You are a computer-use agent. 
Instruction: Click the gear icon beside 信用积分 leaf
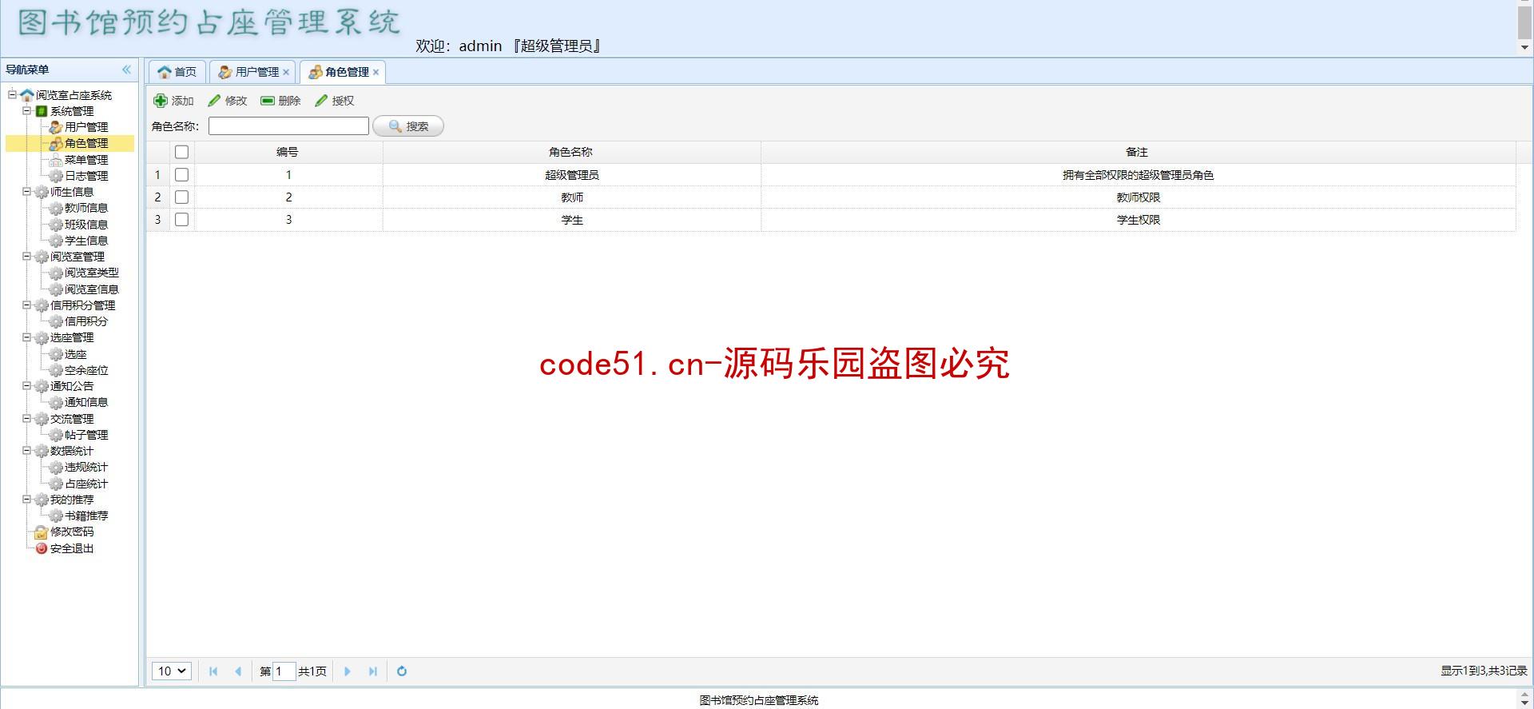pos(56,321)
